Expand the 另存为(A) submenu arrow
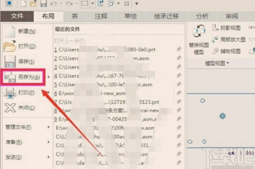 48,77
